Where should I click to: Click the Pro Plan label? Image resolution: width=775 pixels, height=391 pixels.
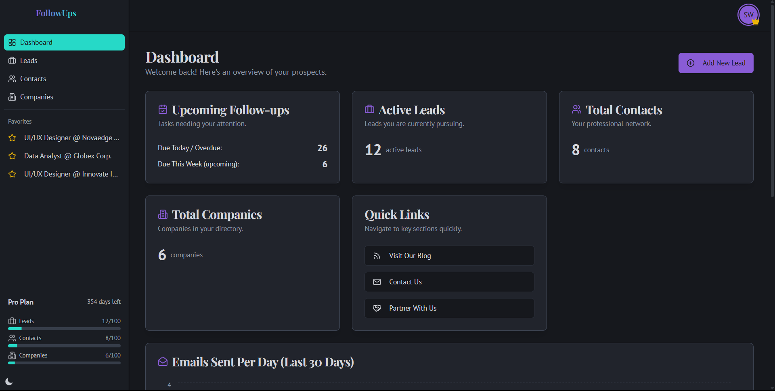(21, 302)
